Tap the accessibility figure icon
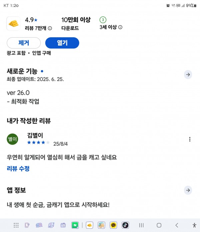The height and width of the screenshot is (232, 200). click(x=194, y=225)
